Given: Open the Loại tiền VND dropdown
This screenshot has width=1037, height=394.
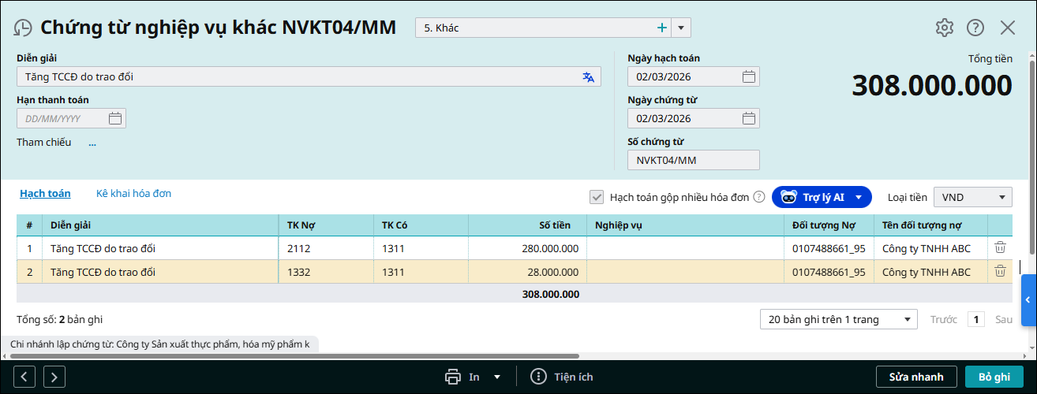Looking at the screenshot, I should 972,197.
